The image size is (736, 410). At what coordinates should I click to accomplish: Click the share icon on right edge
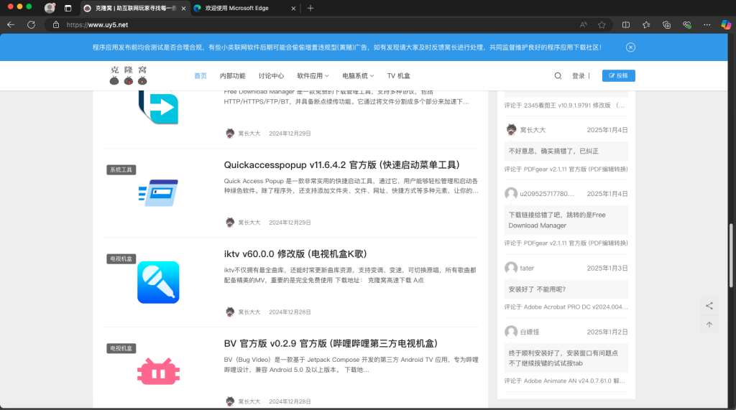click(x=709, y=306)
